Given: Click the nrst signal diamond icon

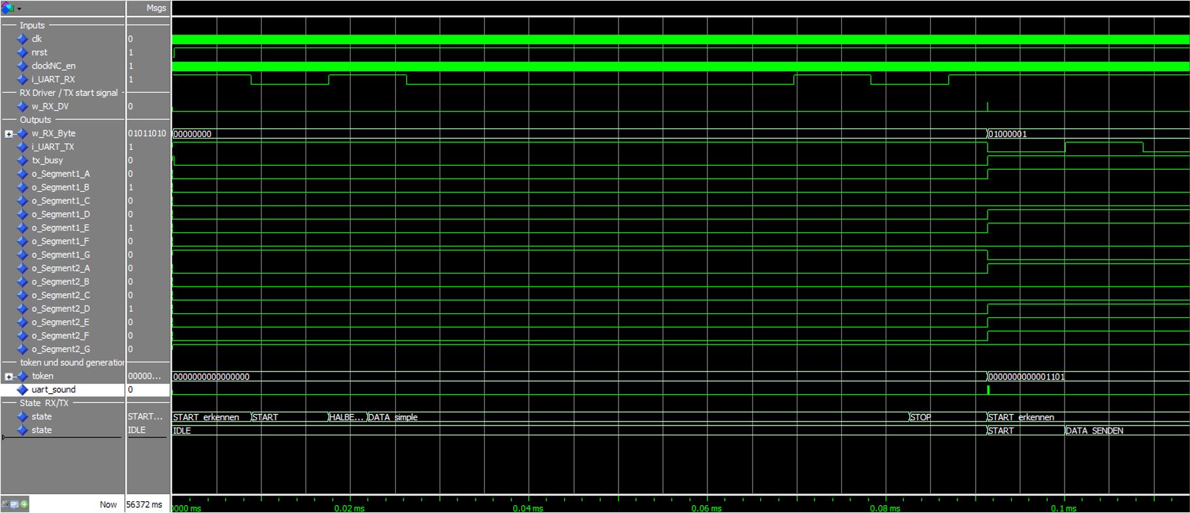Looking at the screenshot, I should [x=23, y=52].
